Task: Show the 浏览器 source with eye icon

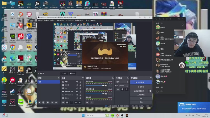Action: pos(77,85)
